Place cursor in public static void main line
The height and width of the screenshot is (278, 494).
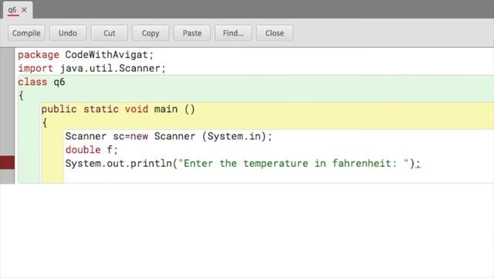tap(118, 109)
